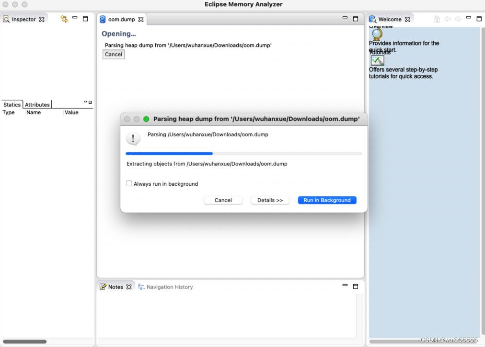Image resolution: width=485 pixels, height=347 pixels.
Task: Maximize the Statics/Attributes pane
Action: coord(90,102)
